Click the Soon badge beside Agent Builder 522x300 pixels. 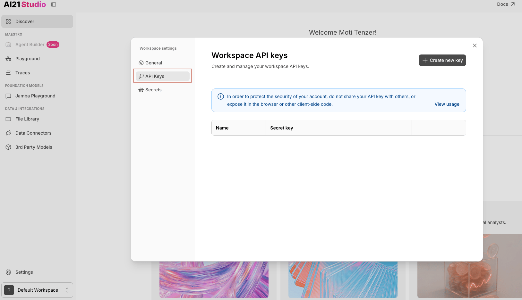(x=53, y=45)
